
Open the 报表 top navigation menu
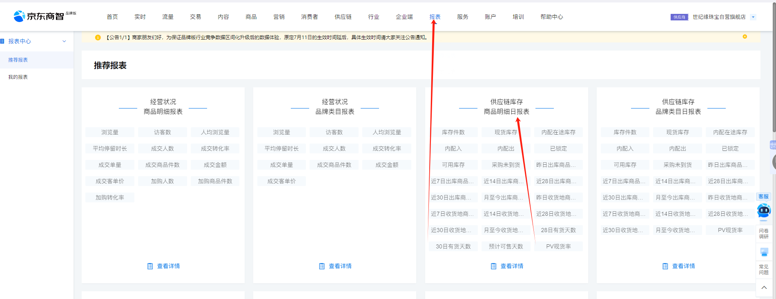pyautogui.click(x=435, y=17)
